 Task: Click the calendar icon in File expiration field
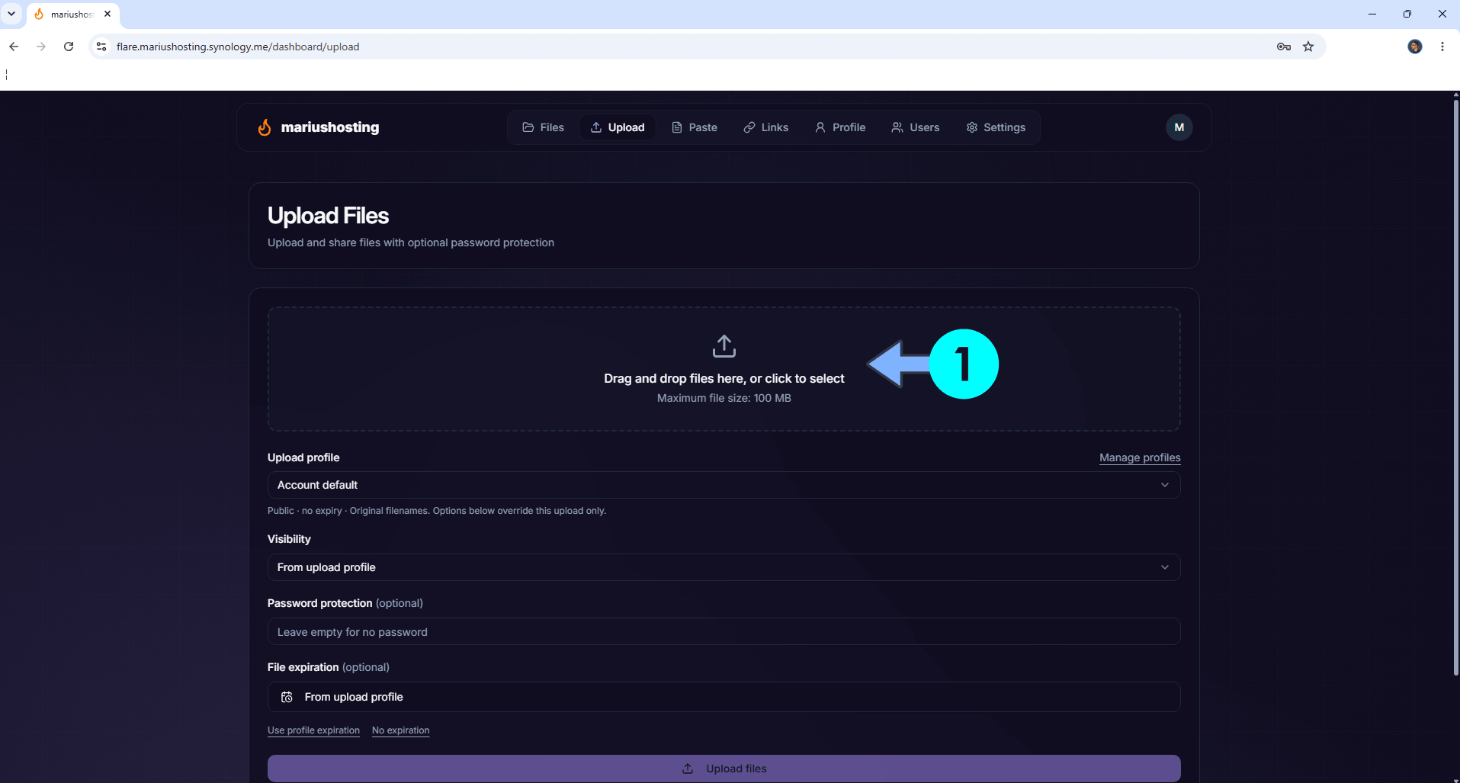pos(287,697)
